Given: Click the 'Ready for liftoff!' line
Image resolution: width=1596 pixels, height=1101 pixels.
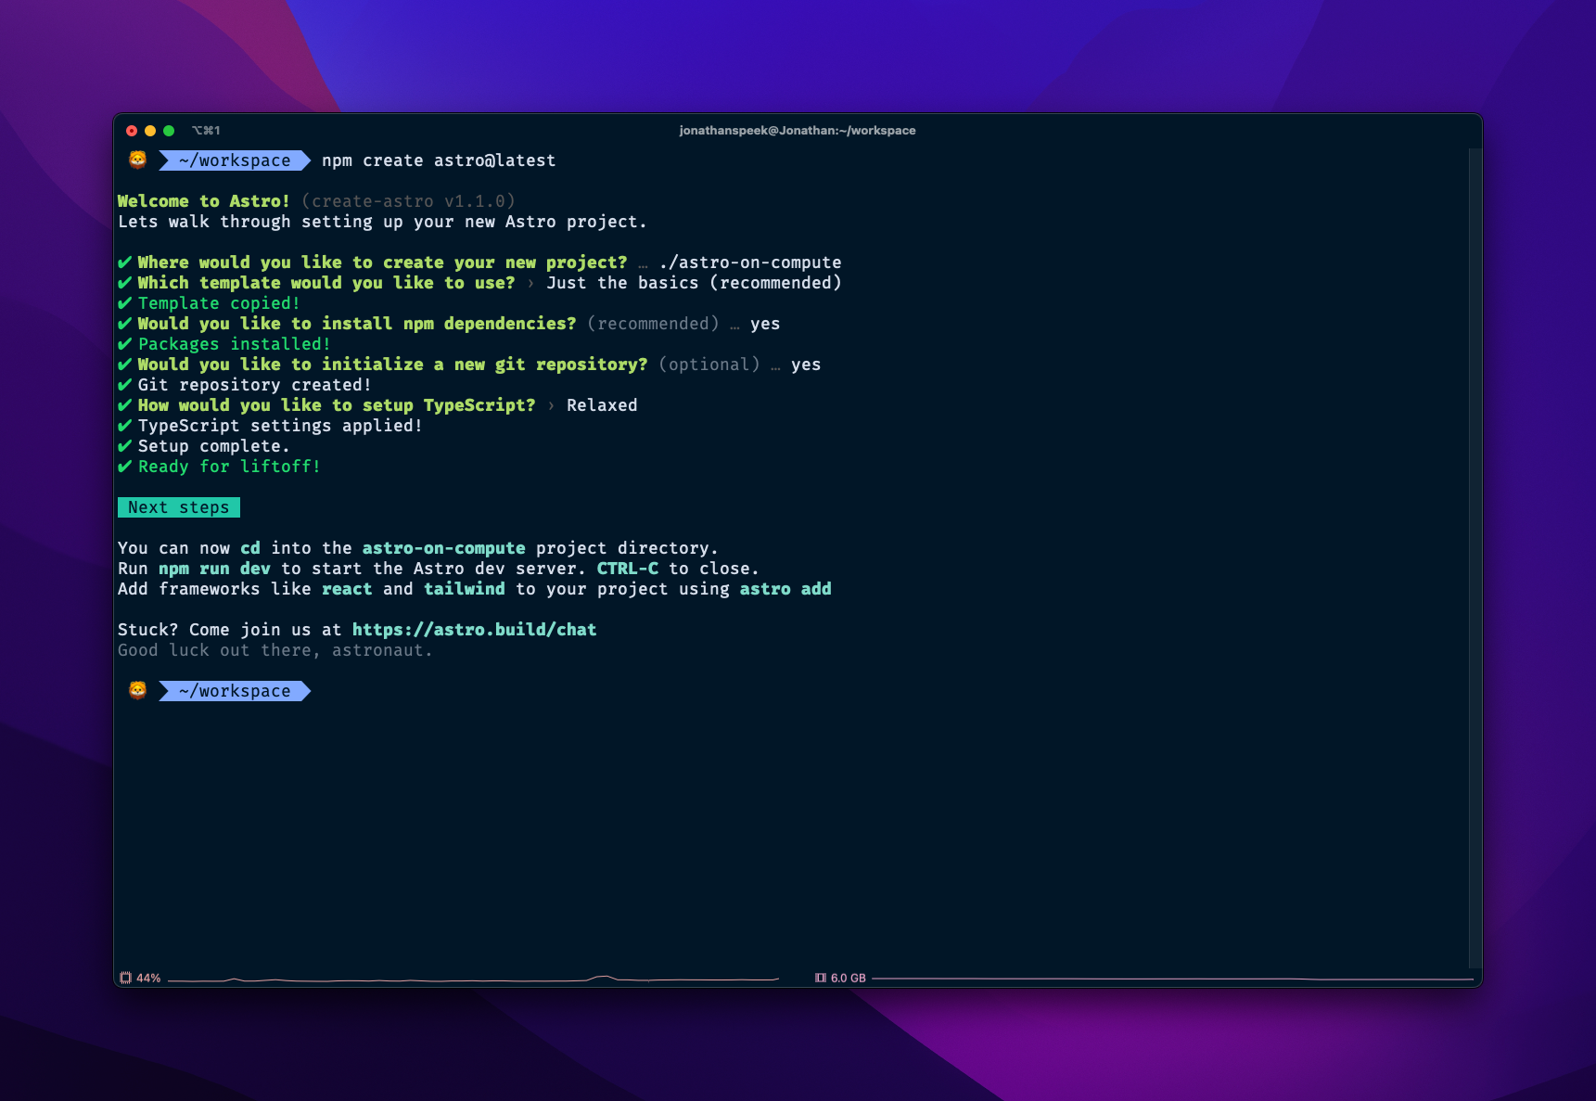Looking at the screenshot, I should coord(229,467).
